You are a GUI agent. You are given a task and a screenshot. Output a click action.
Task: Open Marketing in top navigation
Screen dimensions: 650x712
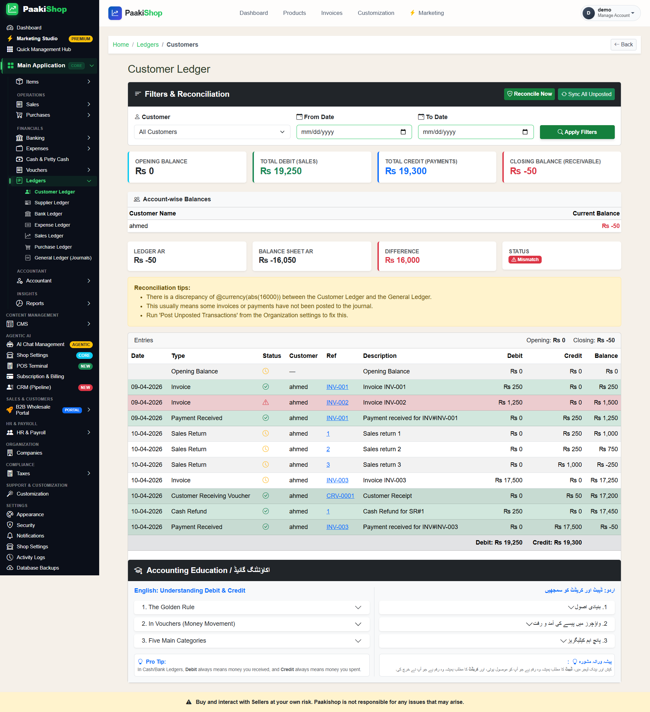[x=427, y=13]
